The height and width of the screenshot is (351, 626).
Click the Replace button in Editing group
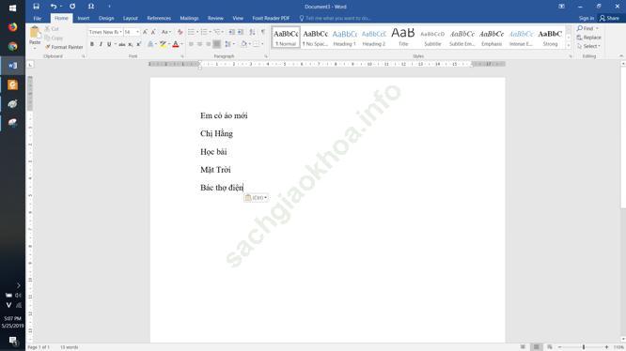(x=588, y=38)
